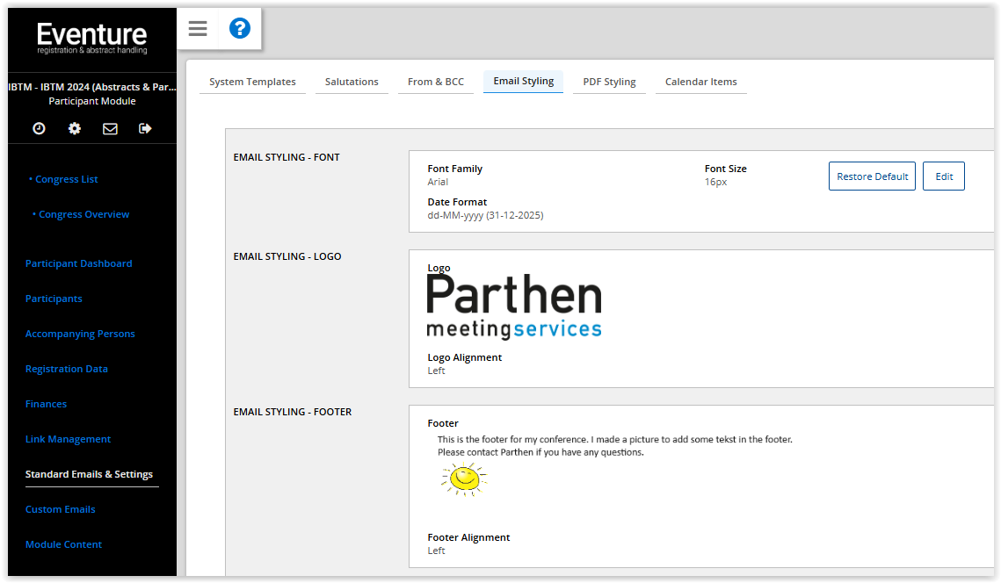
Task: Click the 'Please contact Parthen' footer line
Action: (540, 452)
